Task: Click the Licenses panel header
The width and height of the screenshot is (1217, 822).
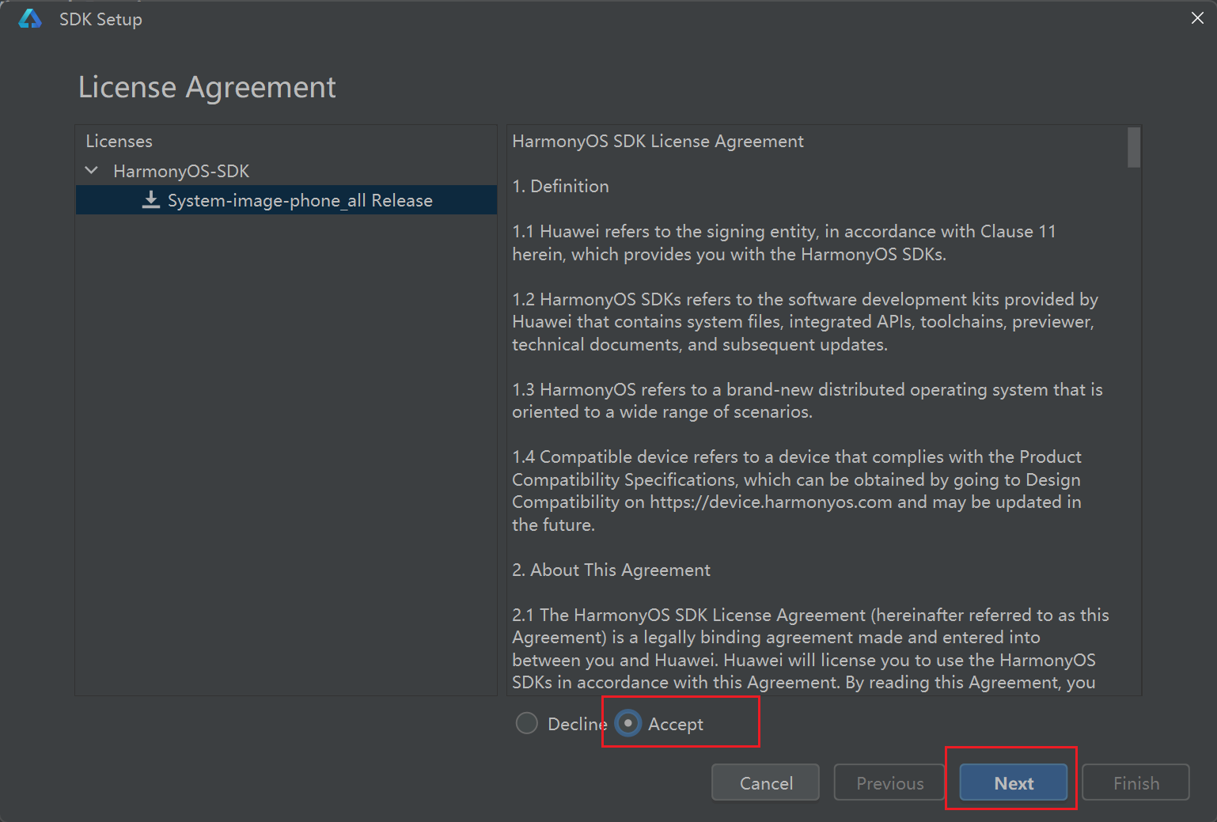Action: [119, 141]
